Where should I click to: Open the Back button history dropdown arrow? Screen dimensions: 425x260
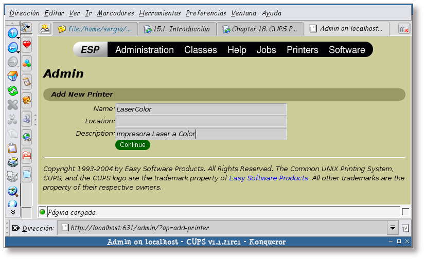coord(19,51)
